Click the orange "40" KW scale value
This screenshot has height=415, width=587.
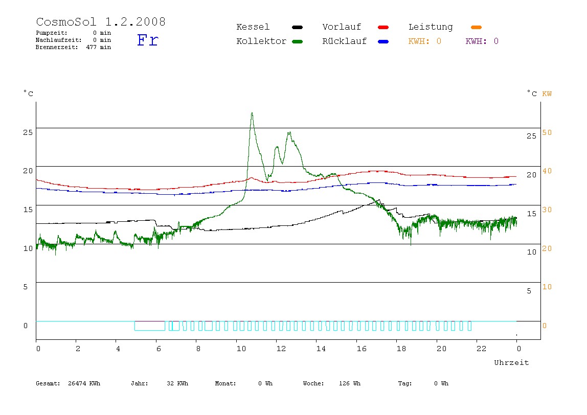547,171
